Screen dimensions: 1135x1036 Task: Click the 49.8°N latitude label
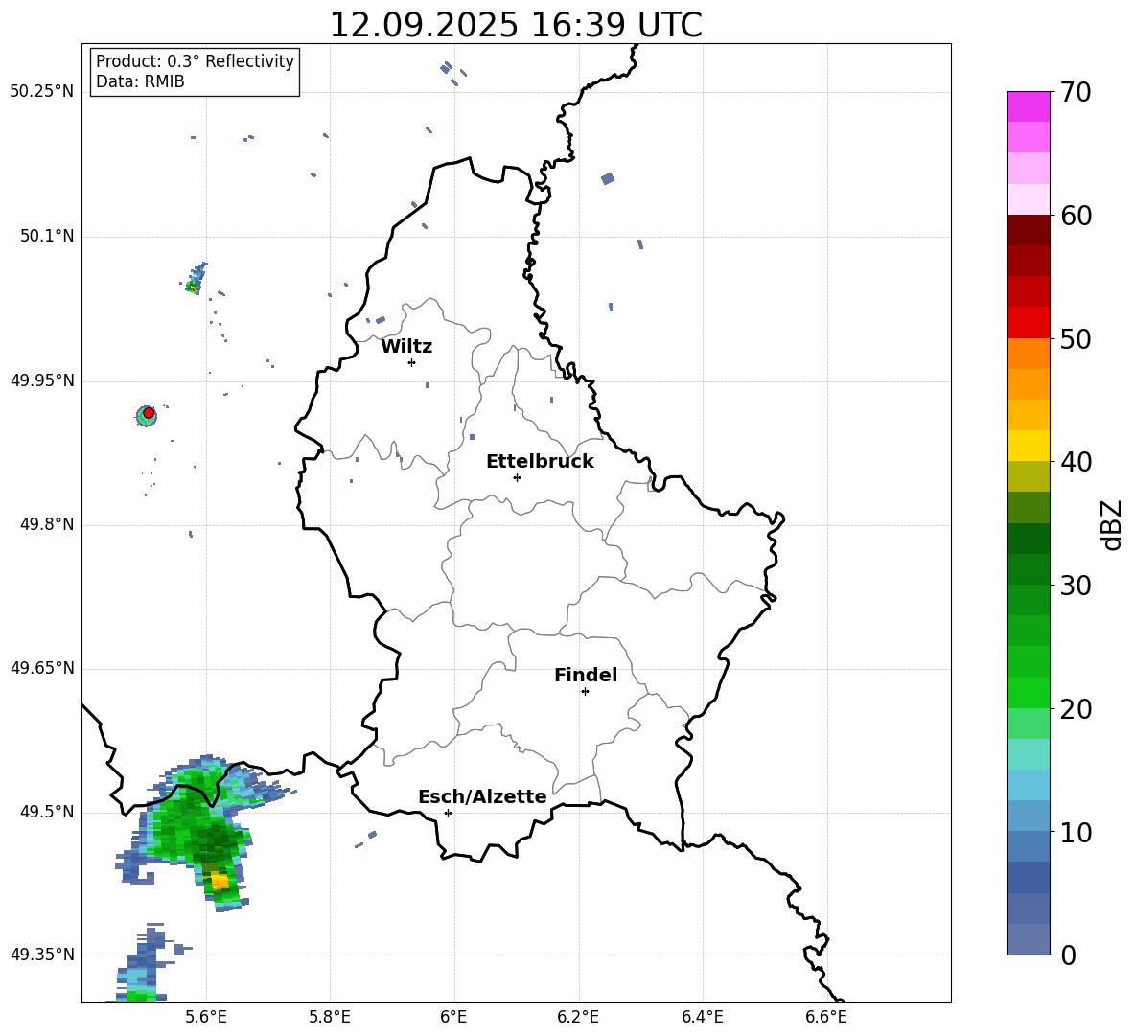coord(47,524)
